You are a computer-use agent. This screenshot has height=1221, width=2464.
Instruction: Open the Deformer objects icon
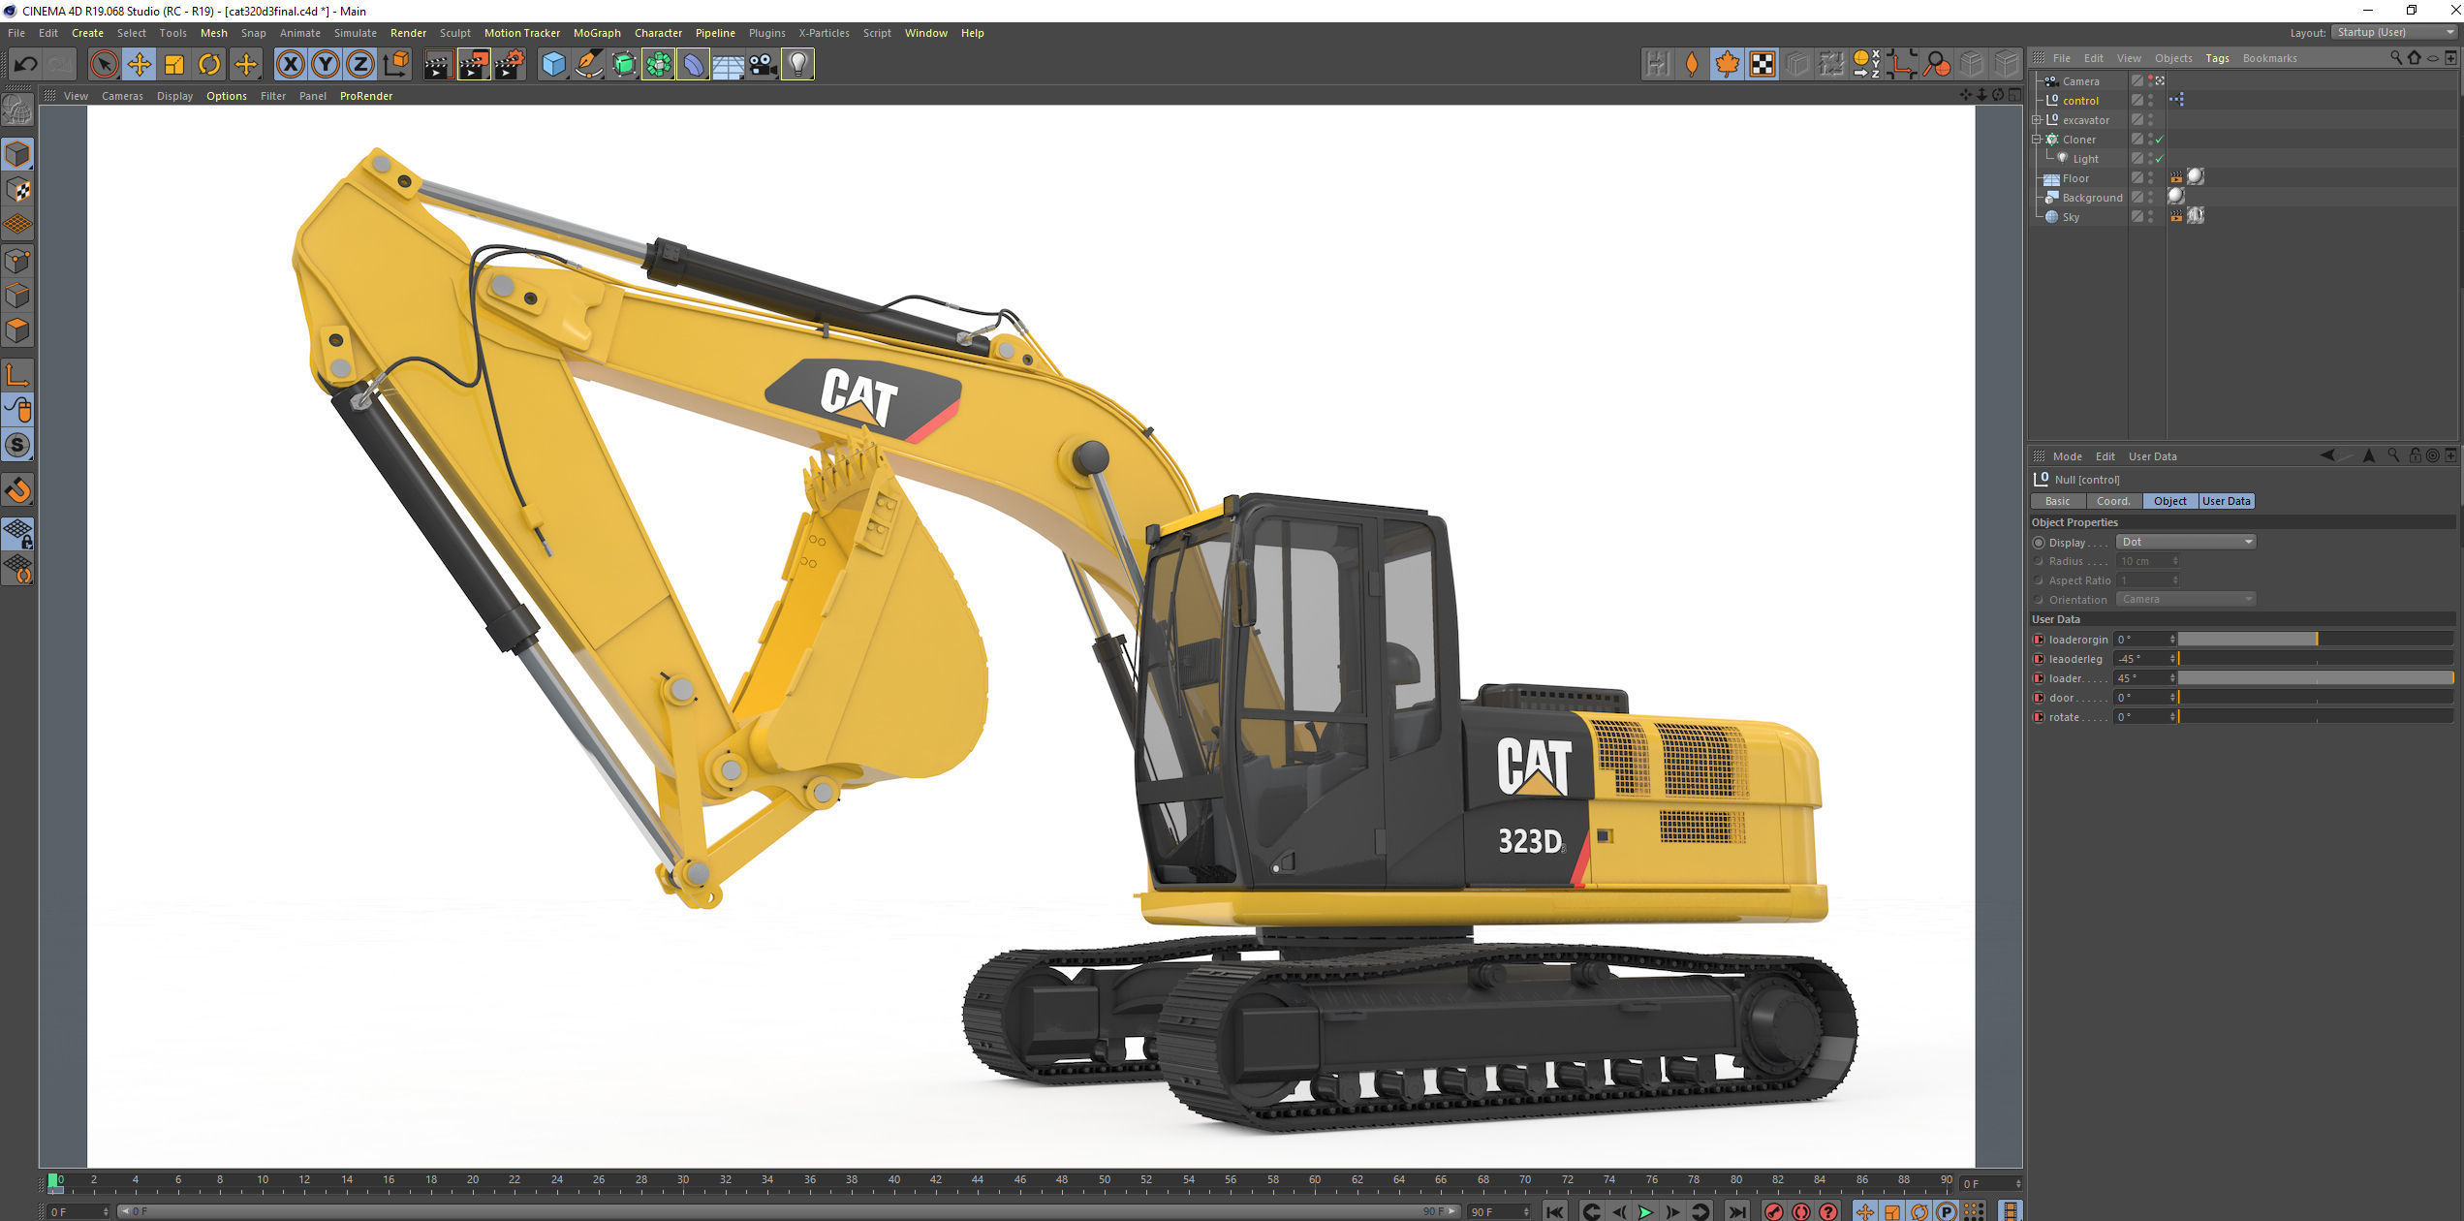pyautogui.click(x=693, y=65)
